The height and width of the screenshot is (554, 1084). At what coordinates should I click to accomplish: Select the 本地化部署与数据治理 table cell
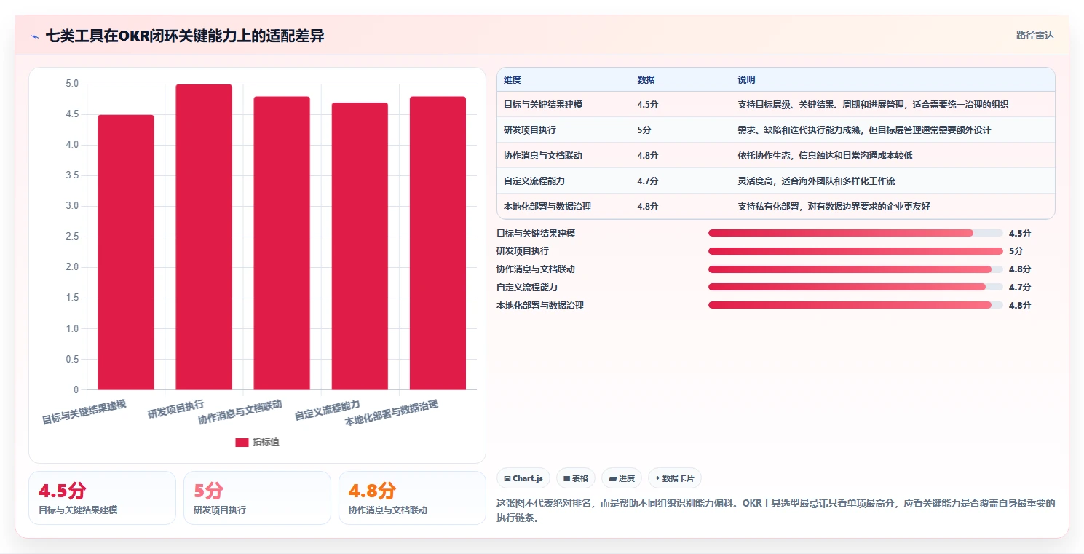click(547, 207)
